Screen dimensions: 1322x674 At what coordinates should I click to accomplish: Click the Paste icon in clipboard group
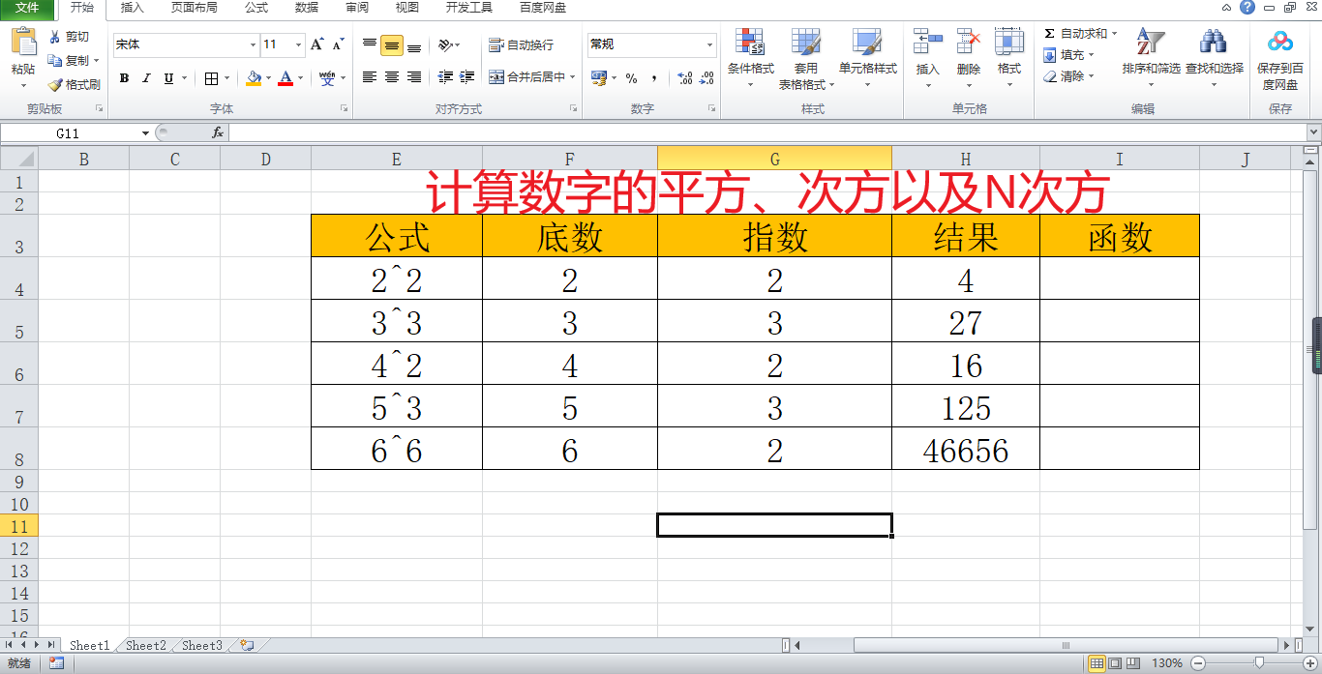coord(23,44)
